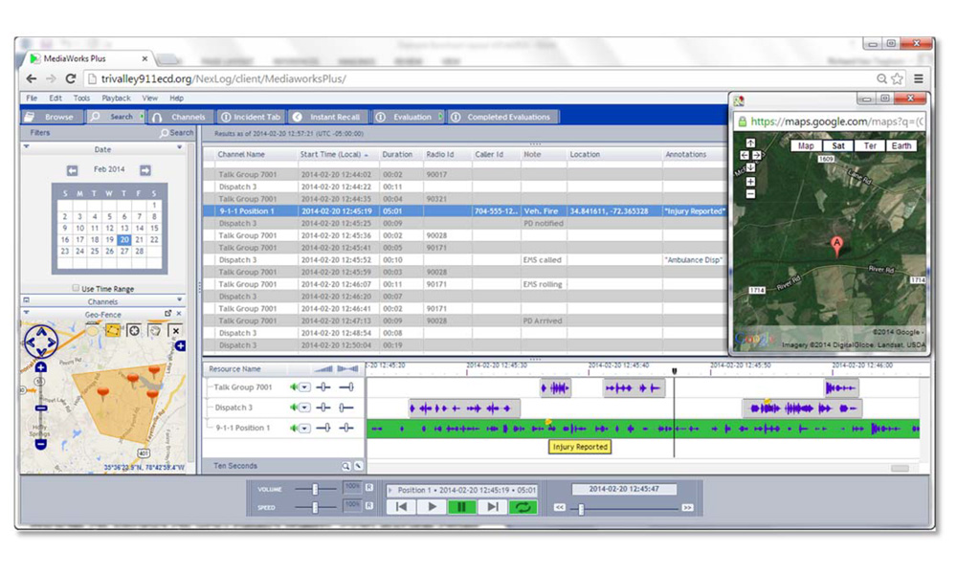Select the polygon geo-fence drawing tool
This screenshot has height=574, width=957.
point(114,330)
